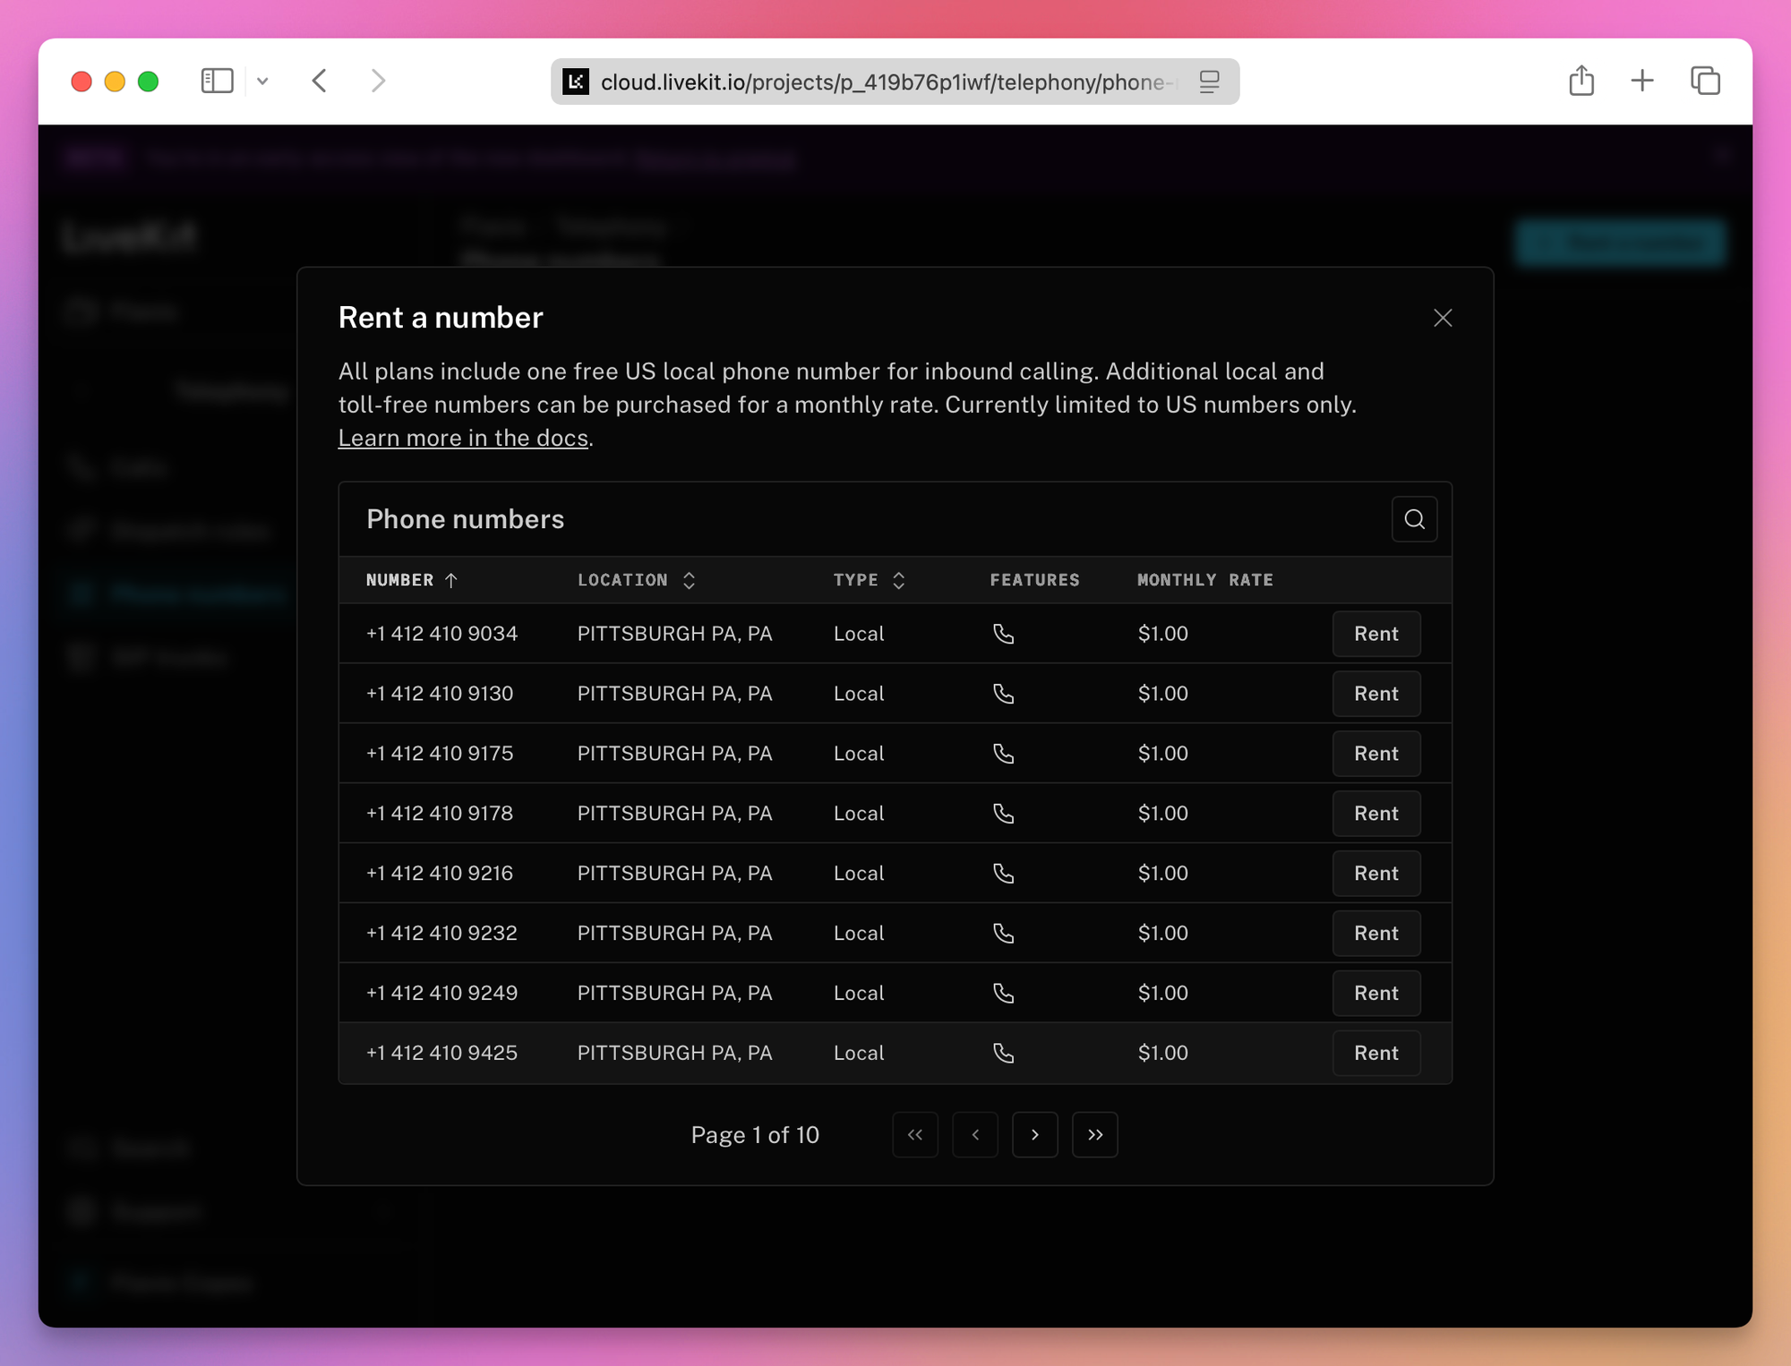Rent the number +1 412 410 9425

[x=1375, y=1054]
